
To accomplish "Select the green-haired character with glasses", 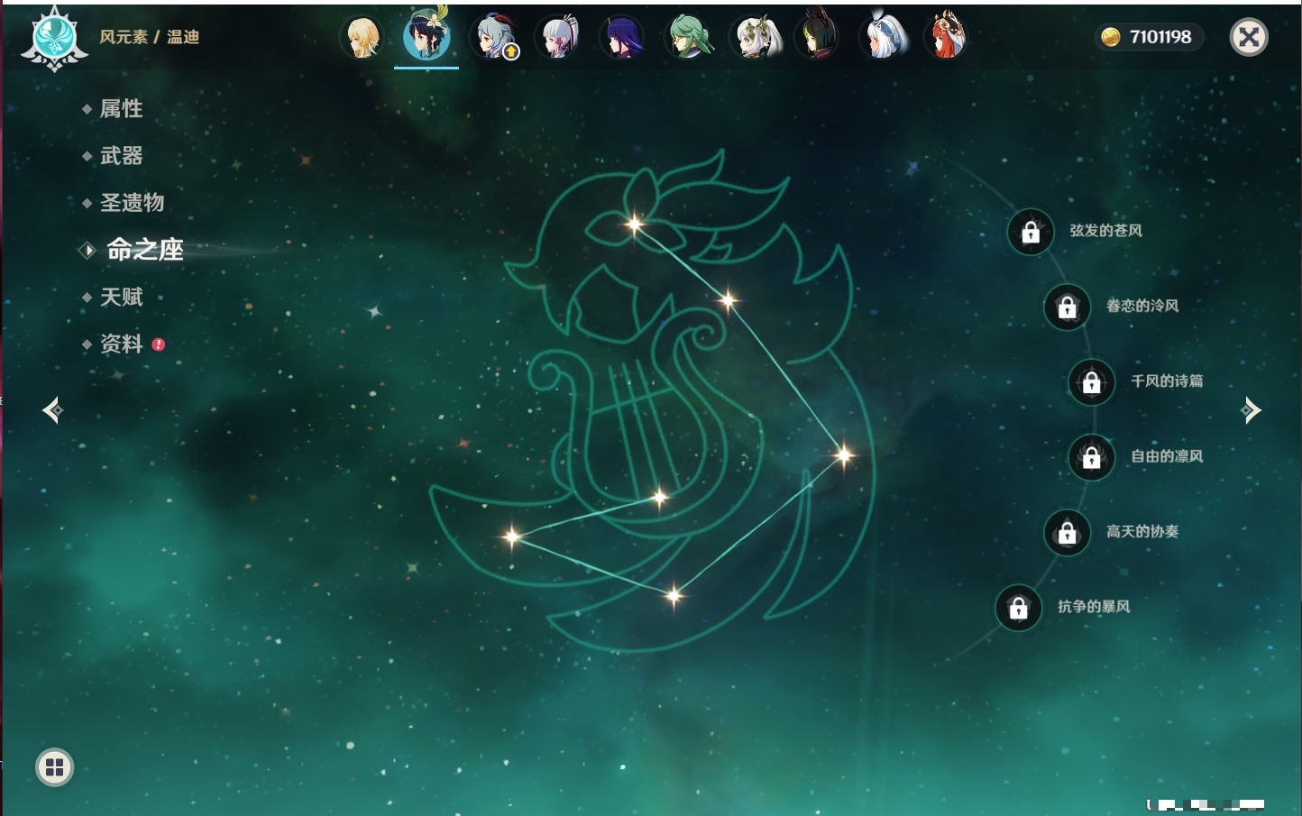I will pyautogui.click(x=689, y=38).
